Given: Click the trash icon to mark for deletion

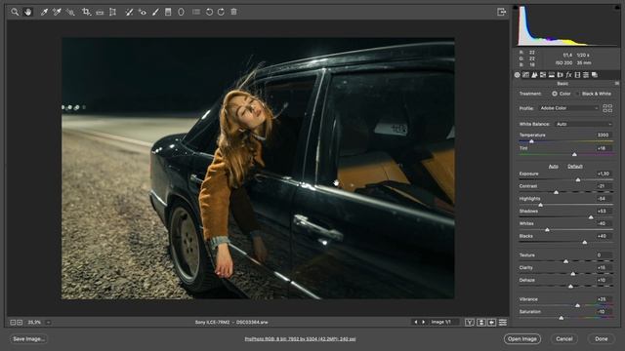Looking at the screenshot, I should [234, 12].
